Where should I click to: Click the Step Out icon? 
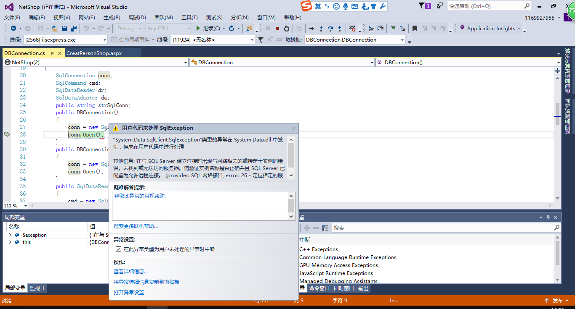click(x=340, y=29)
